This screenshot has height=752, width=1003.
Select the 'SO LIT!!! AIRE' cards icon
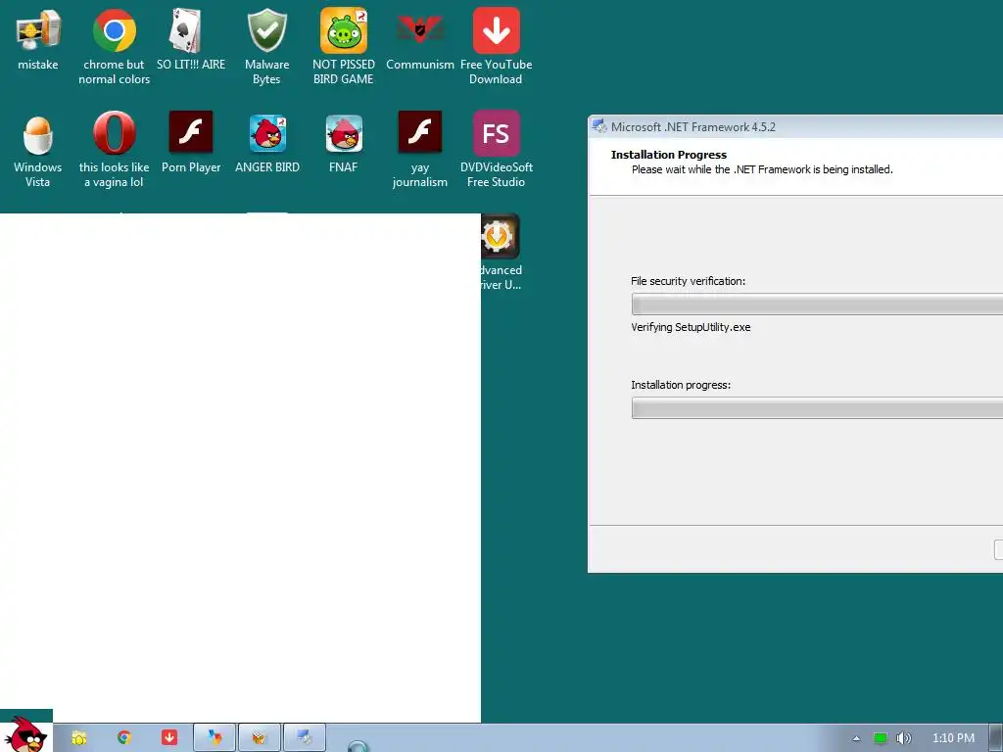pos(191,39)
